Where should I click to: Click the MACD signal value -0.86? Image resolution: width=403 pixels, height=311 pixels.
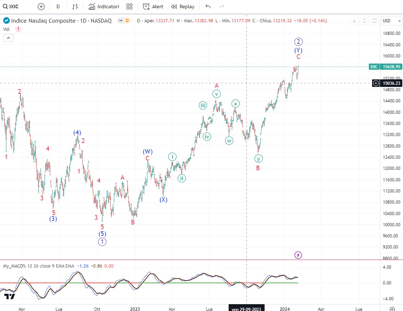pyautogui.click(x=96, y=266)
